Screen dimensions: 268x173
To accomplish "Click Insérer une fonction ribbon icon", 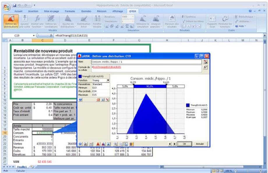I will tap(38, 21).
